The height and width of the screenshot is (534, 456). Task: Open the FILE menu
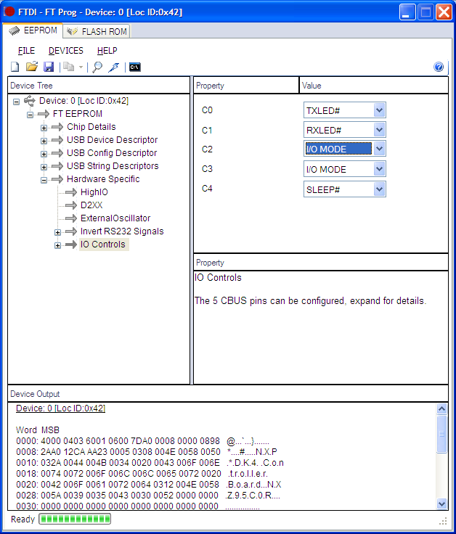click(x=26, y=51)
